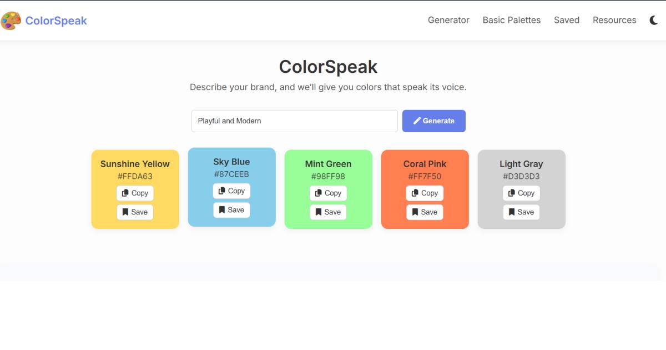Save the Mint Green color

coord(328,212)
